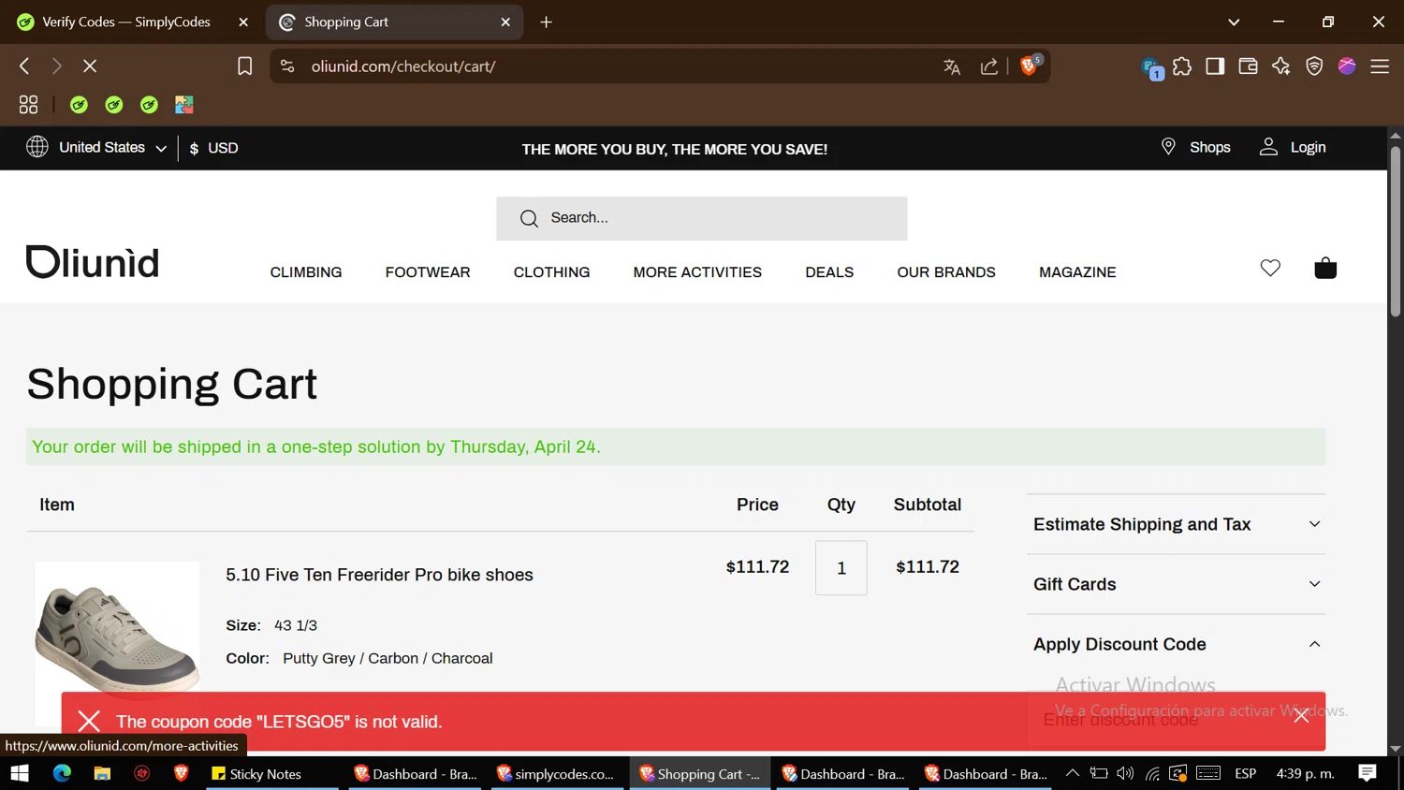Open the MAGAZINE menu
The image size is (1404, 790).
click(x=1077, y=272)
